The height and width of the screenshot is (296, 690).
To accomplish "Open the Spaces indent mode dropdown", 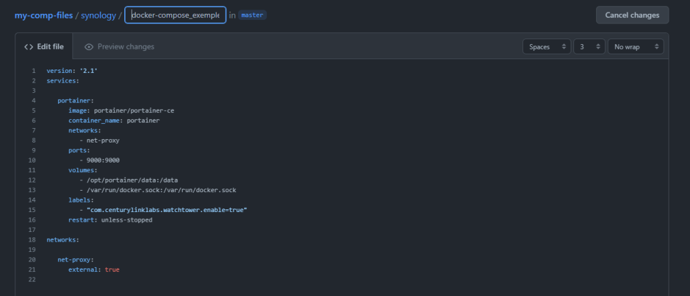I will click(x=546, y=47).
